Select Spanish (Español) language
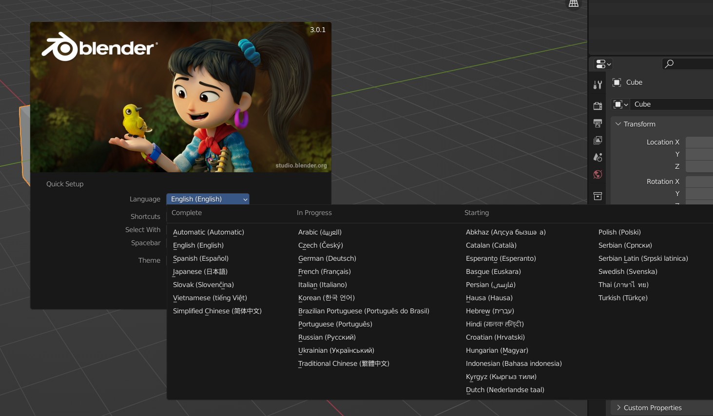The image size is (713, 416). coord(201,258)
